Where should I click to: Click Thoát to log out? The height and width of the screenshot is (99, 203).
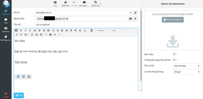point(6,95)
